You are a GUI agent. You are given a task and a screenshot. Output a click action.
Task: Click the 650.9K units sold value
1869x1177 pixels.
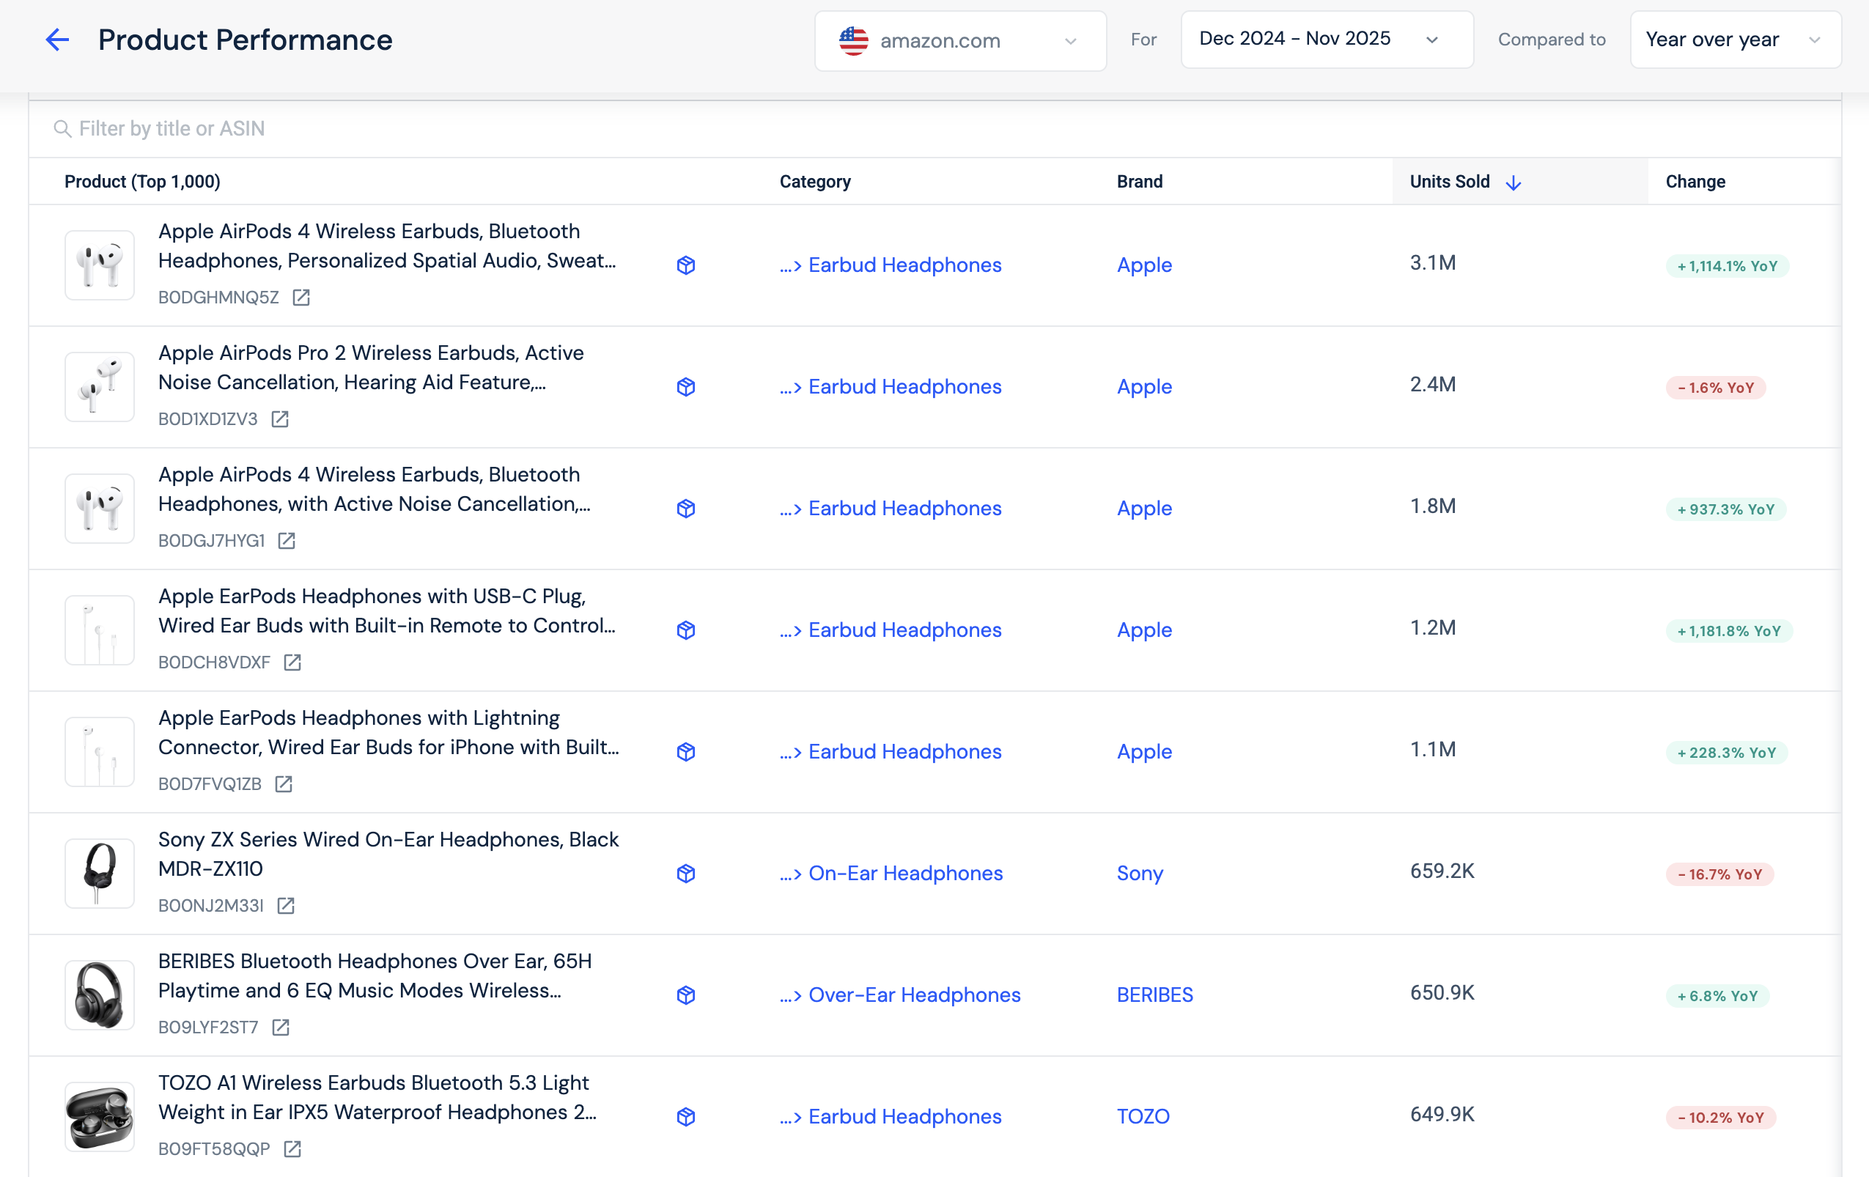click(x=1442, y=993)
